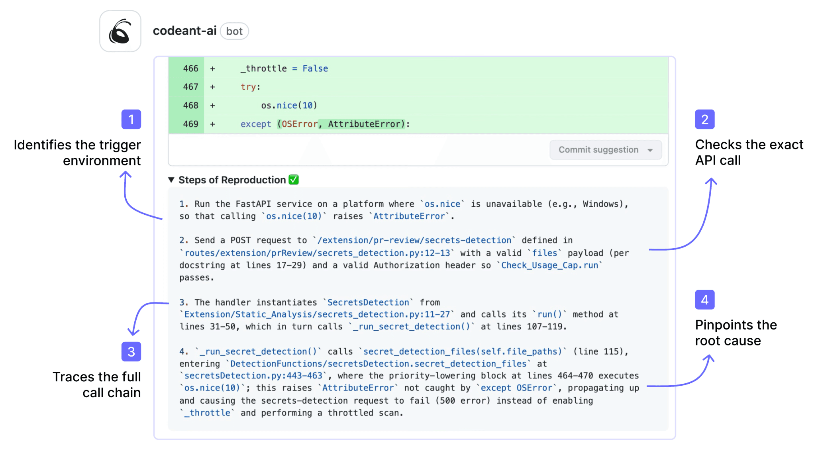Click the bot label badge
This screenshot has height=455, width=816.
point(234,31)
